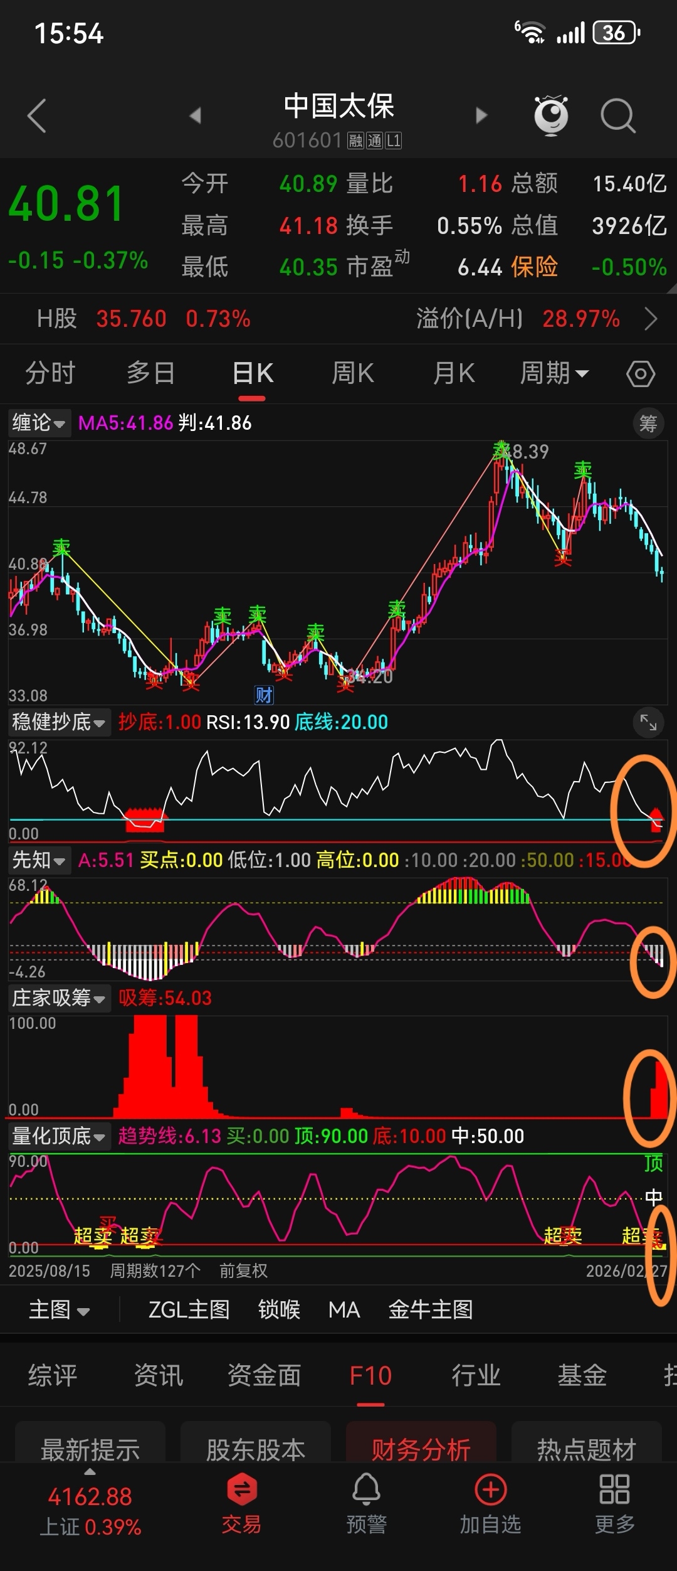Tap the current price 40.81
This screenshot has height=1571, width=677.
66,205
